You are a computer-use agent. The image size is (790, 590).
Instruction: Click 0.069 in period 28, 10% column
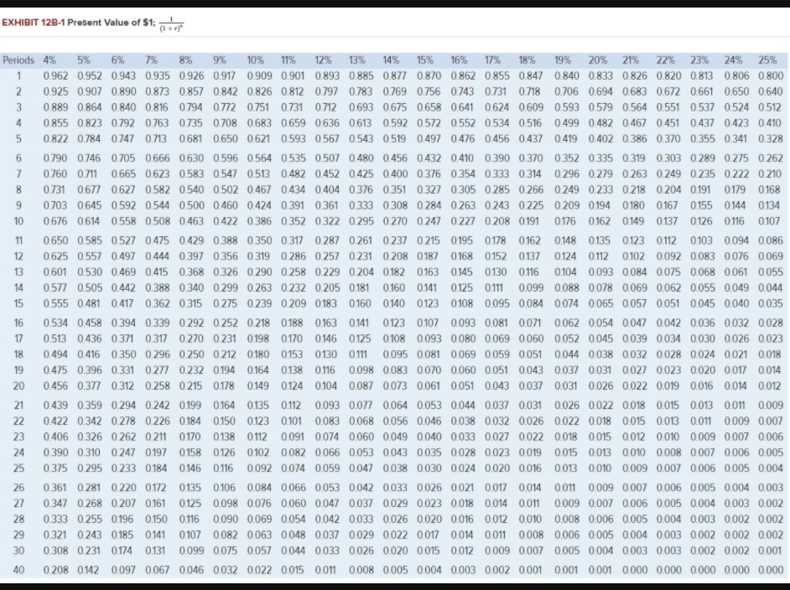click(259, 520)
